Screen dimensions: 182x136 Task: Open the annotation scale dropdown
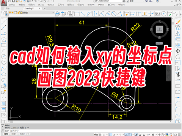(x=148, y=134)
